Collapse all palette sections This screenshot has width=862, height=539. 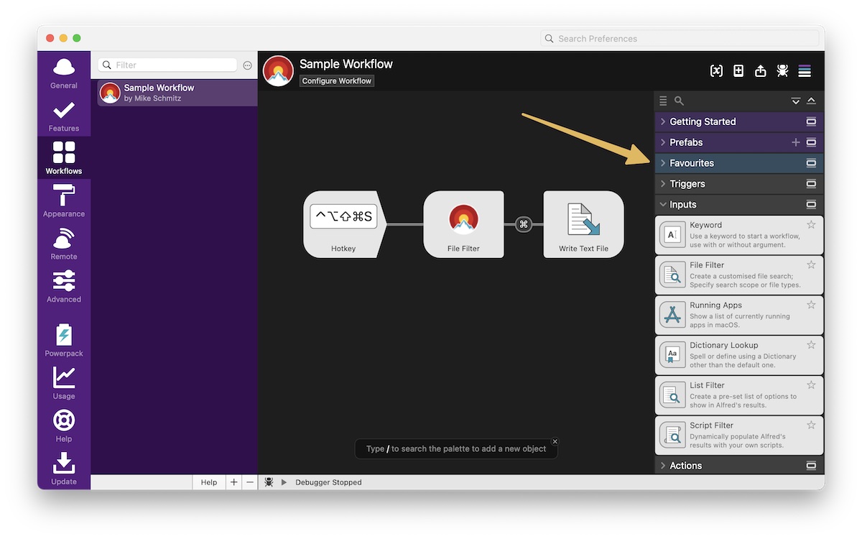pyautogui.click(x=811, y=101)
